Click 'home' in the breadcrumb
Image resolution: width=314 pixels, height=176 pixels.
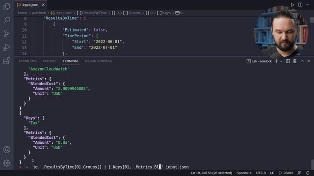tap(23, 13)
